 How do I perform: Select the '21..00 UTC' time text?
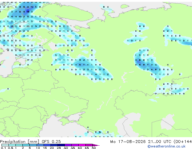pos(160,142)
